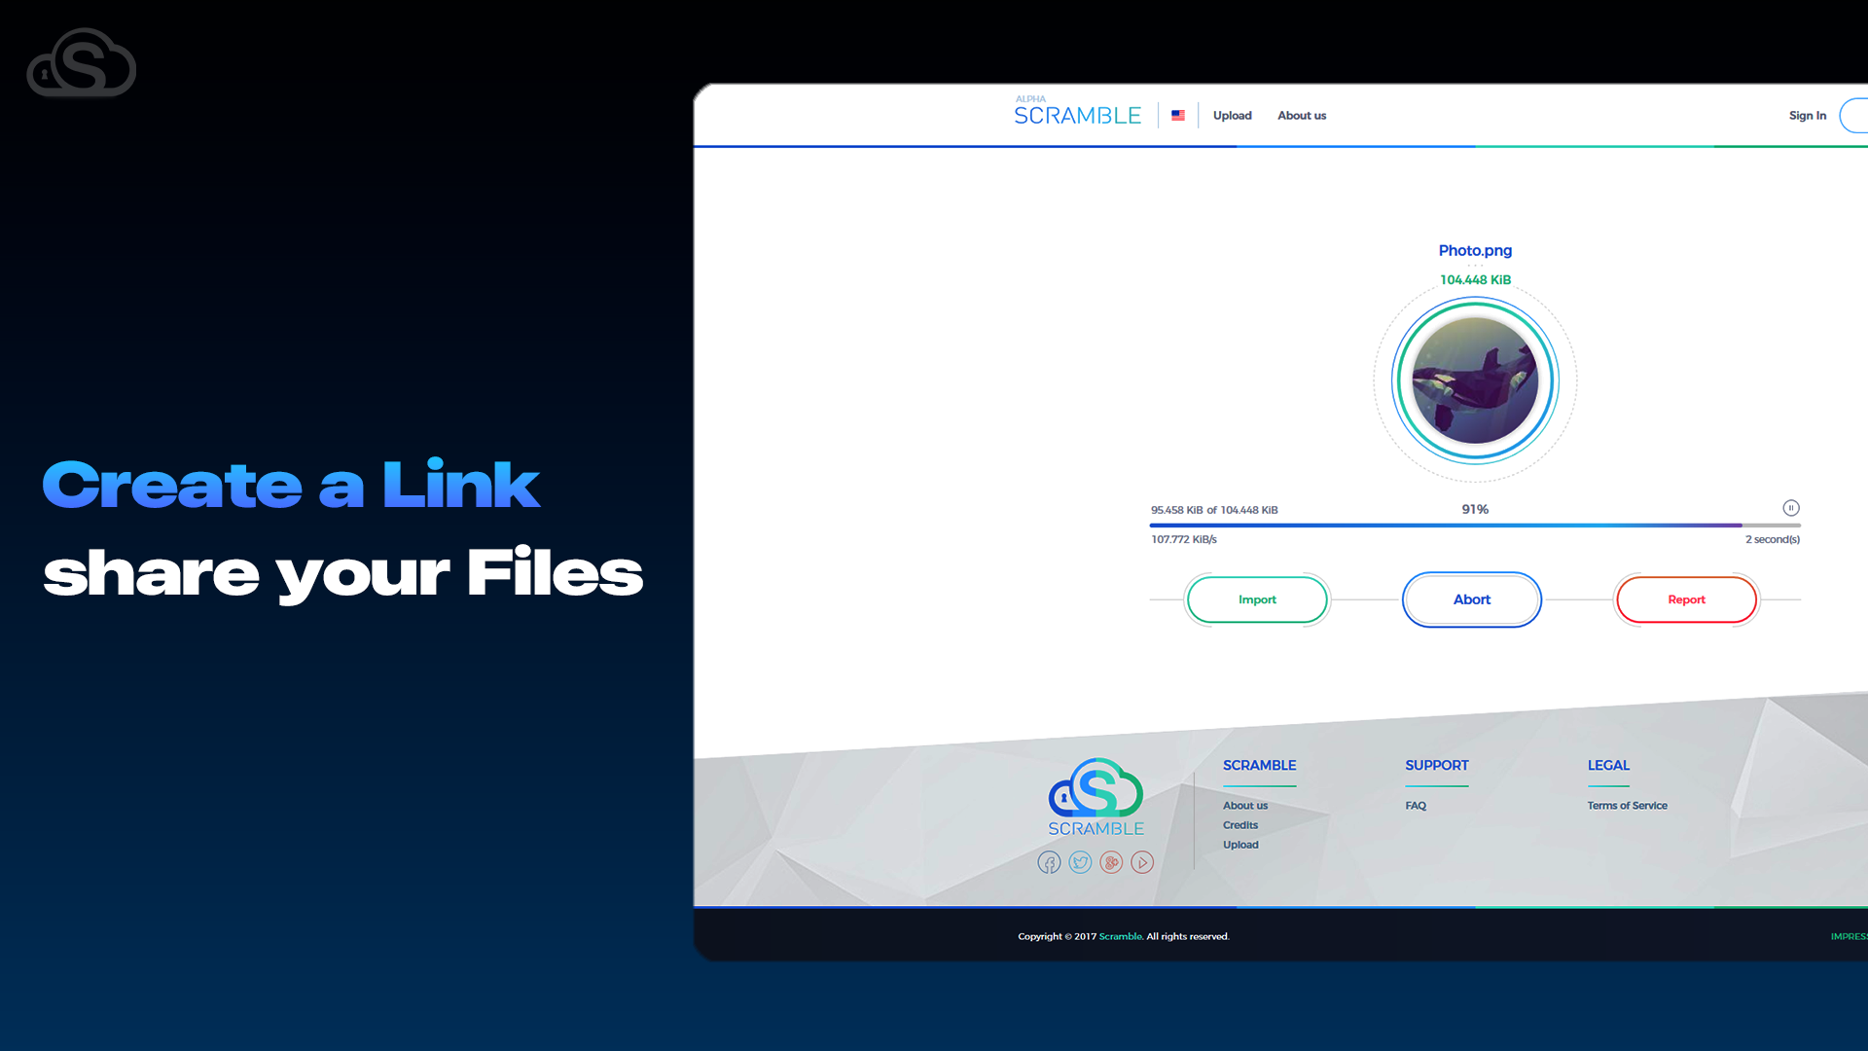The height and width of the screenshot is (1051, 1868).
Task: Click the 107.772 KiB/s speed text
Action: (1184, 539)
